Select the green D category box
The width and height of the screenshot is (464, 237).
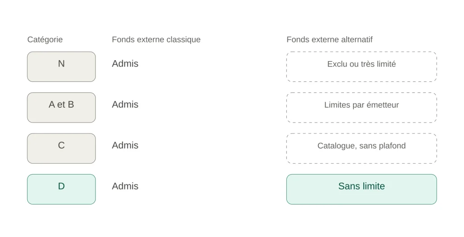(x=61, y=189)
